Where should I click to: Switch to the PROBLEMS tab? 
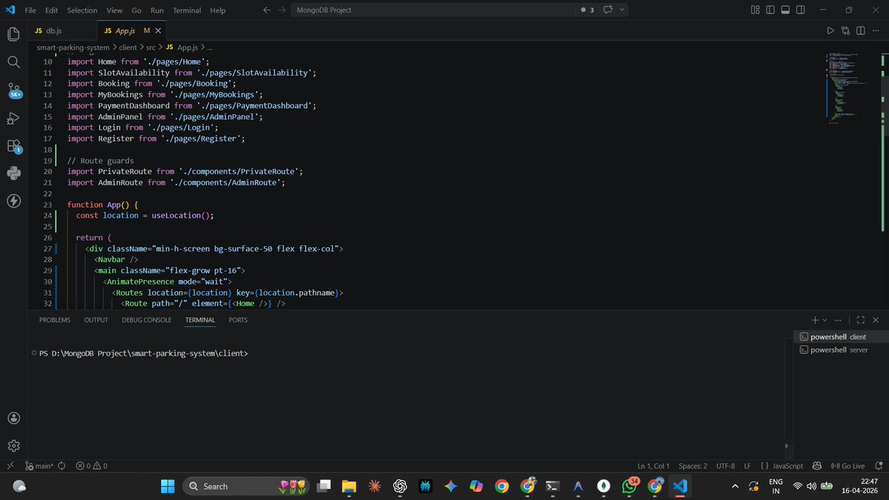54,319
